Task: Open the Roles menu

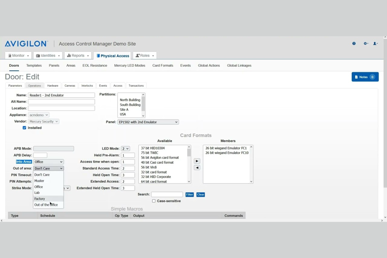Action: click(145, 55)
